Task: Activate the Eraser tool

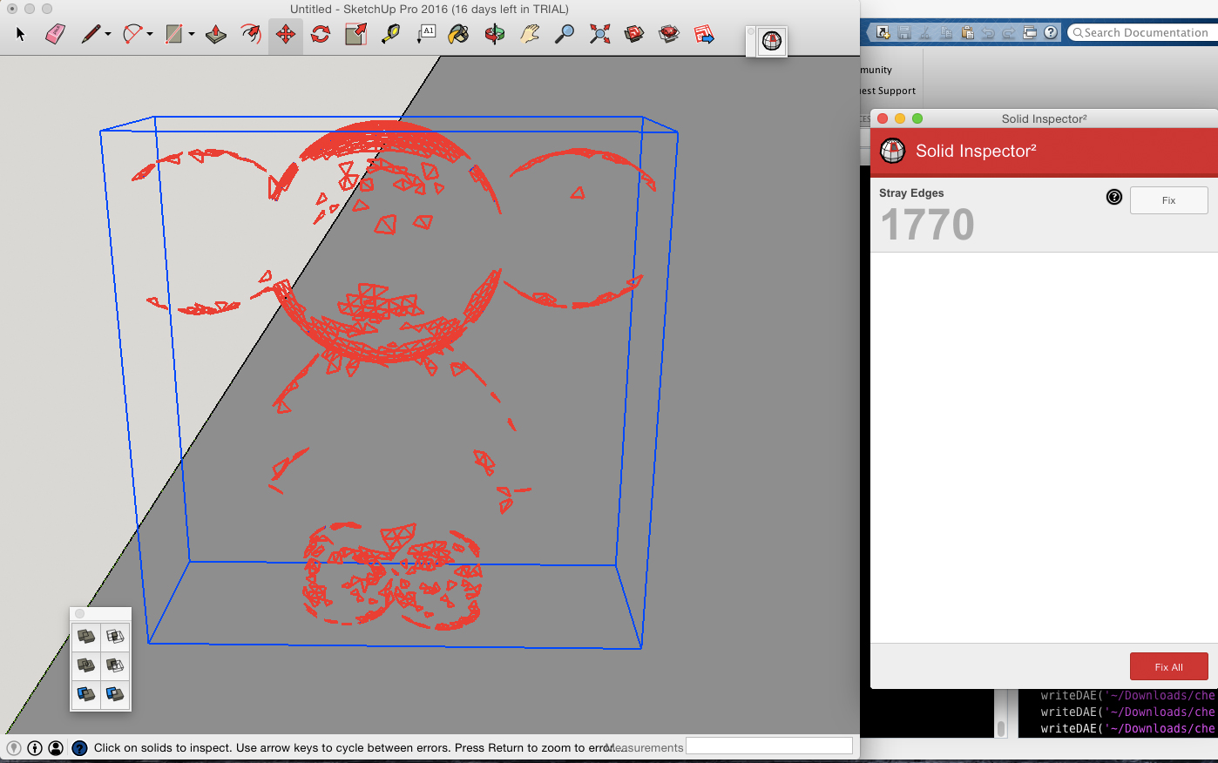Action: (55, 35)
